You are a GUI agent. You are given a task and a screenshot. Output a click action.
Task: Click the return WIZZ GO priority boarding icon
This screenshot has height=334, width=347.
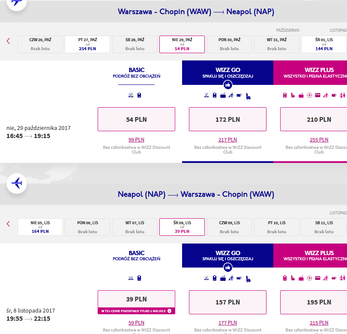coord(231,278)
